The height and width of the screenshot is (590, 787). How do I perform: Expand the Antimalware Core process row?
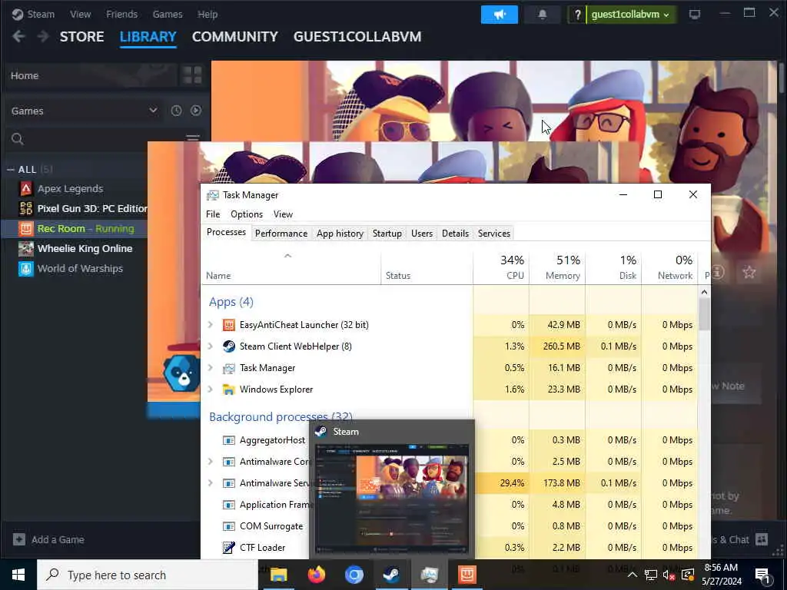(x=211, y=462)
